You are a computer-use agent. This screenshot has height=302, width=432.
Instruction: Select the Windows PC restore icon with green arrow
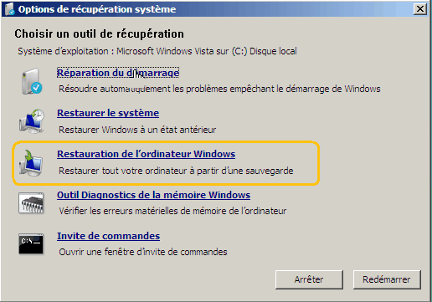pyautogui.click(x=31, y=163)
